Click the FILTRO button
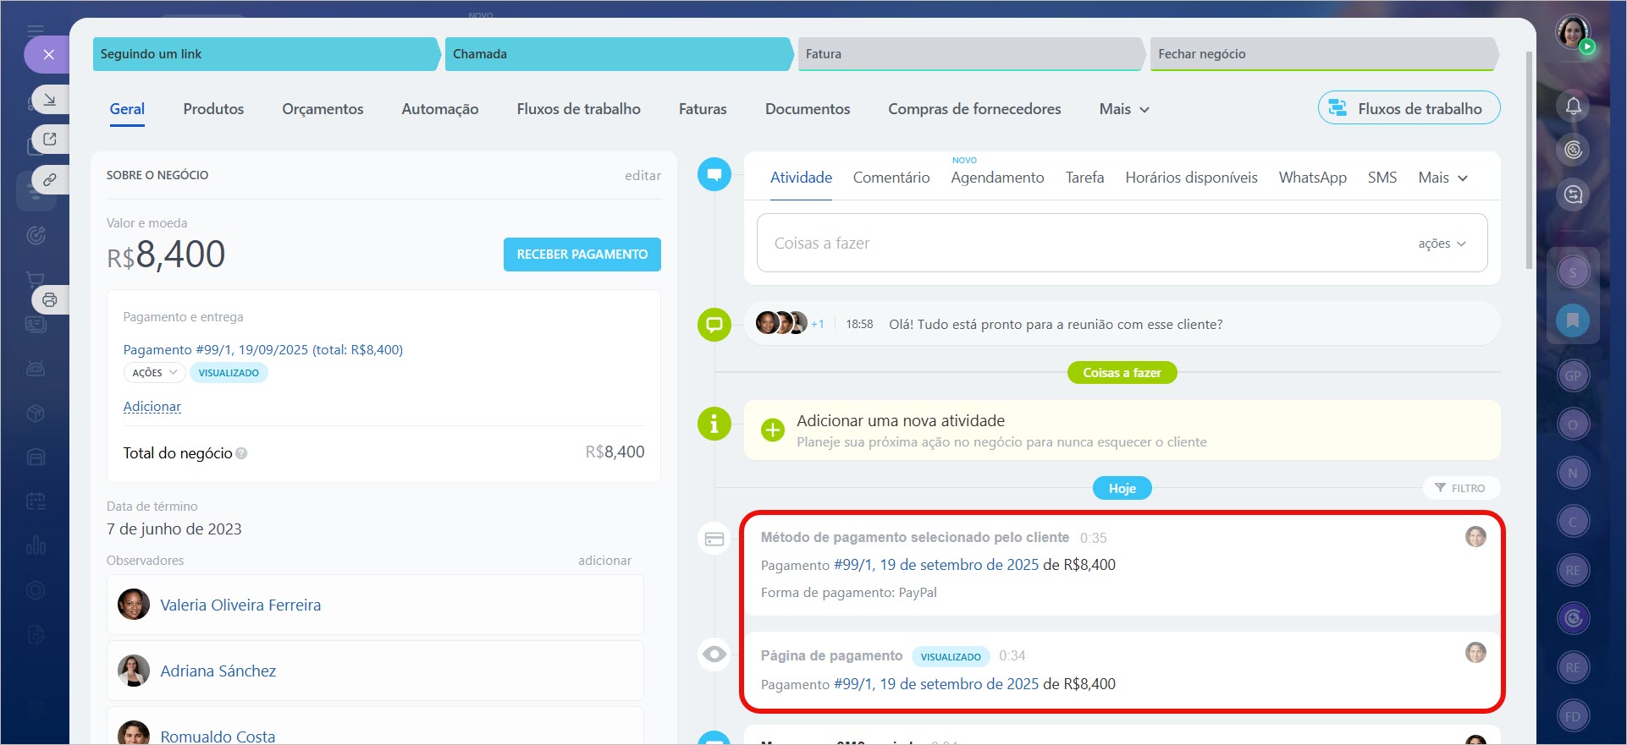 (x=1461, y=488)
